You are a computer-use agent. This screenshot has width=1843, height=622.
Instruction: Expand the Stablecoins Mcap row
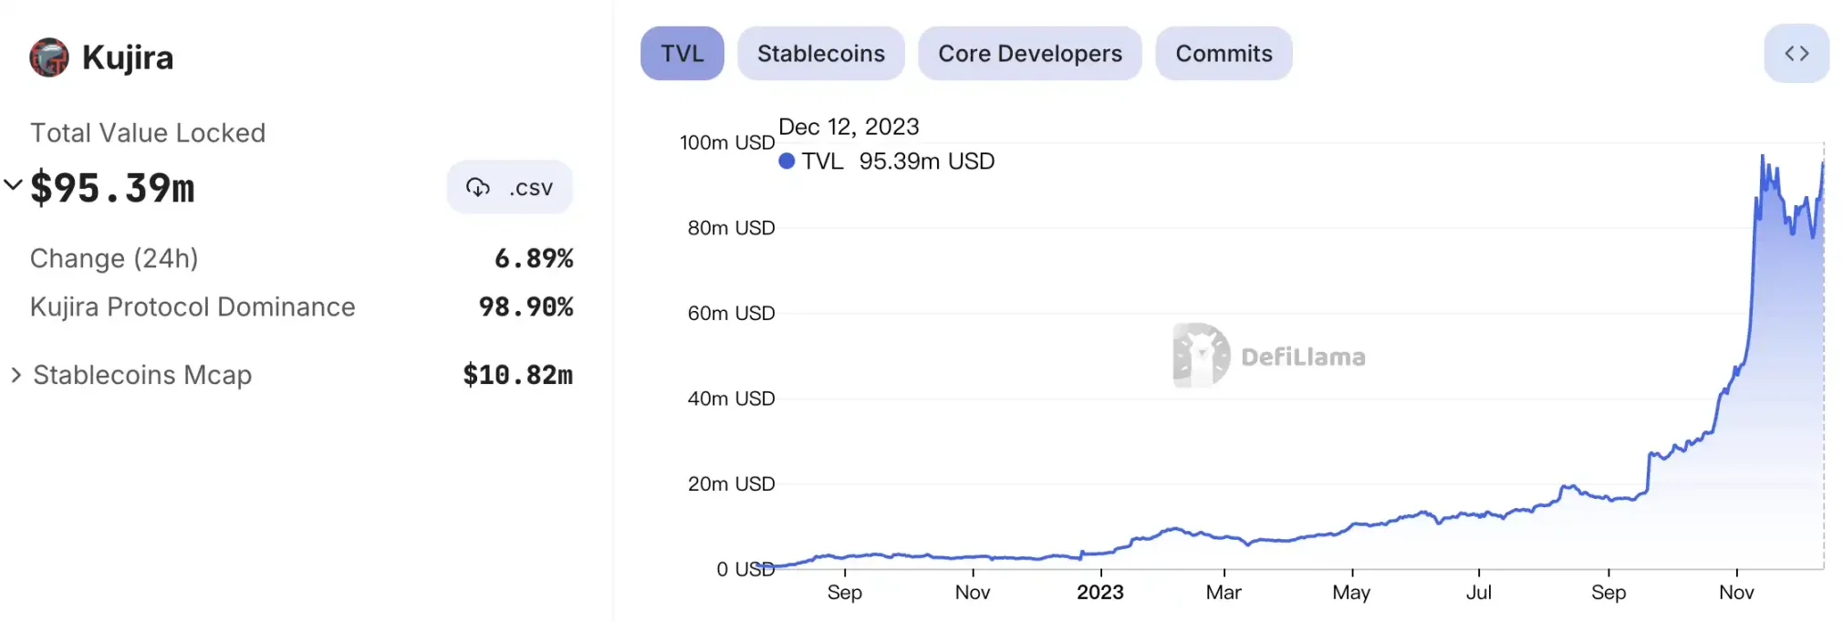pos(16,375)
